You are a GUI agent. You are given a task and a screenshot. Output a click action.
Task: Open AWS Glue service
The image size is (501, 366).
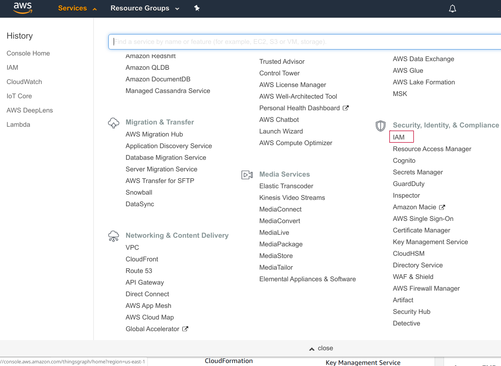(408, 70)
